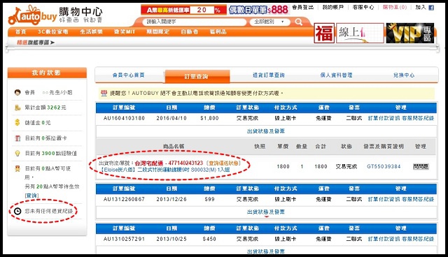
Task: Expand 出貨狀態及發票 under order AU1310257291
Action: click(x=266, y=251)
